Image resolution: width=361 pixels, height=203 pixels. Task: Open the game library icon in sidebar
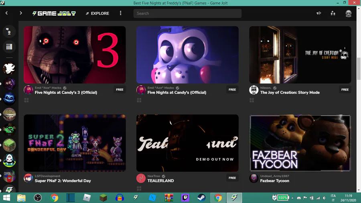point(9,47)
